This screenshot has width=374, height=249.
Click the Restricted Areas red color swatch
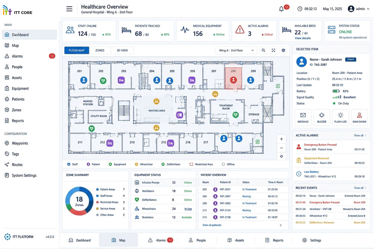click(x=97, y=202)
